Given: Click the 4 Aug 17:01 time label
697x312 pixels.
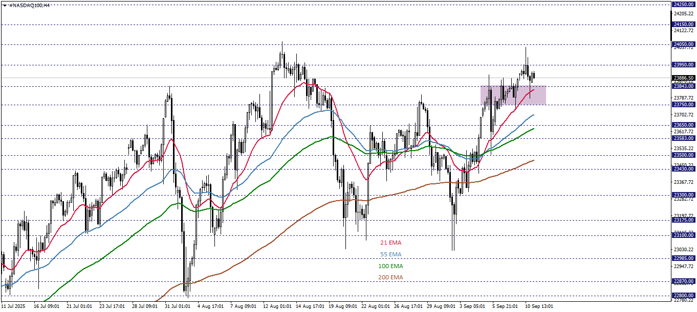Looking at the screenshot, I should [210, 306].
